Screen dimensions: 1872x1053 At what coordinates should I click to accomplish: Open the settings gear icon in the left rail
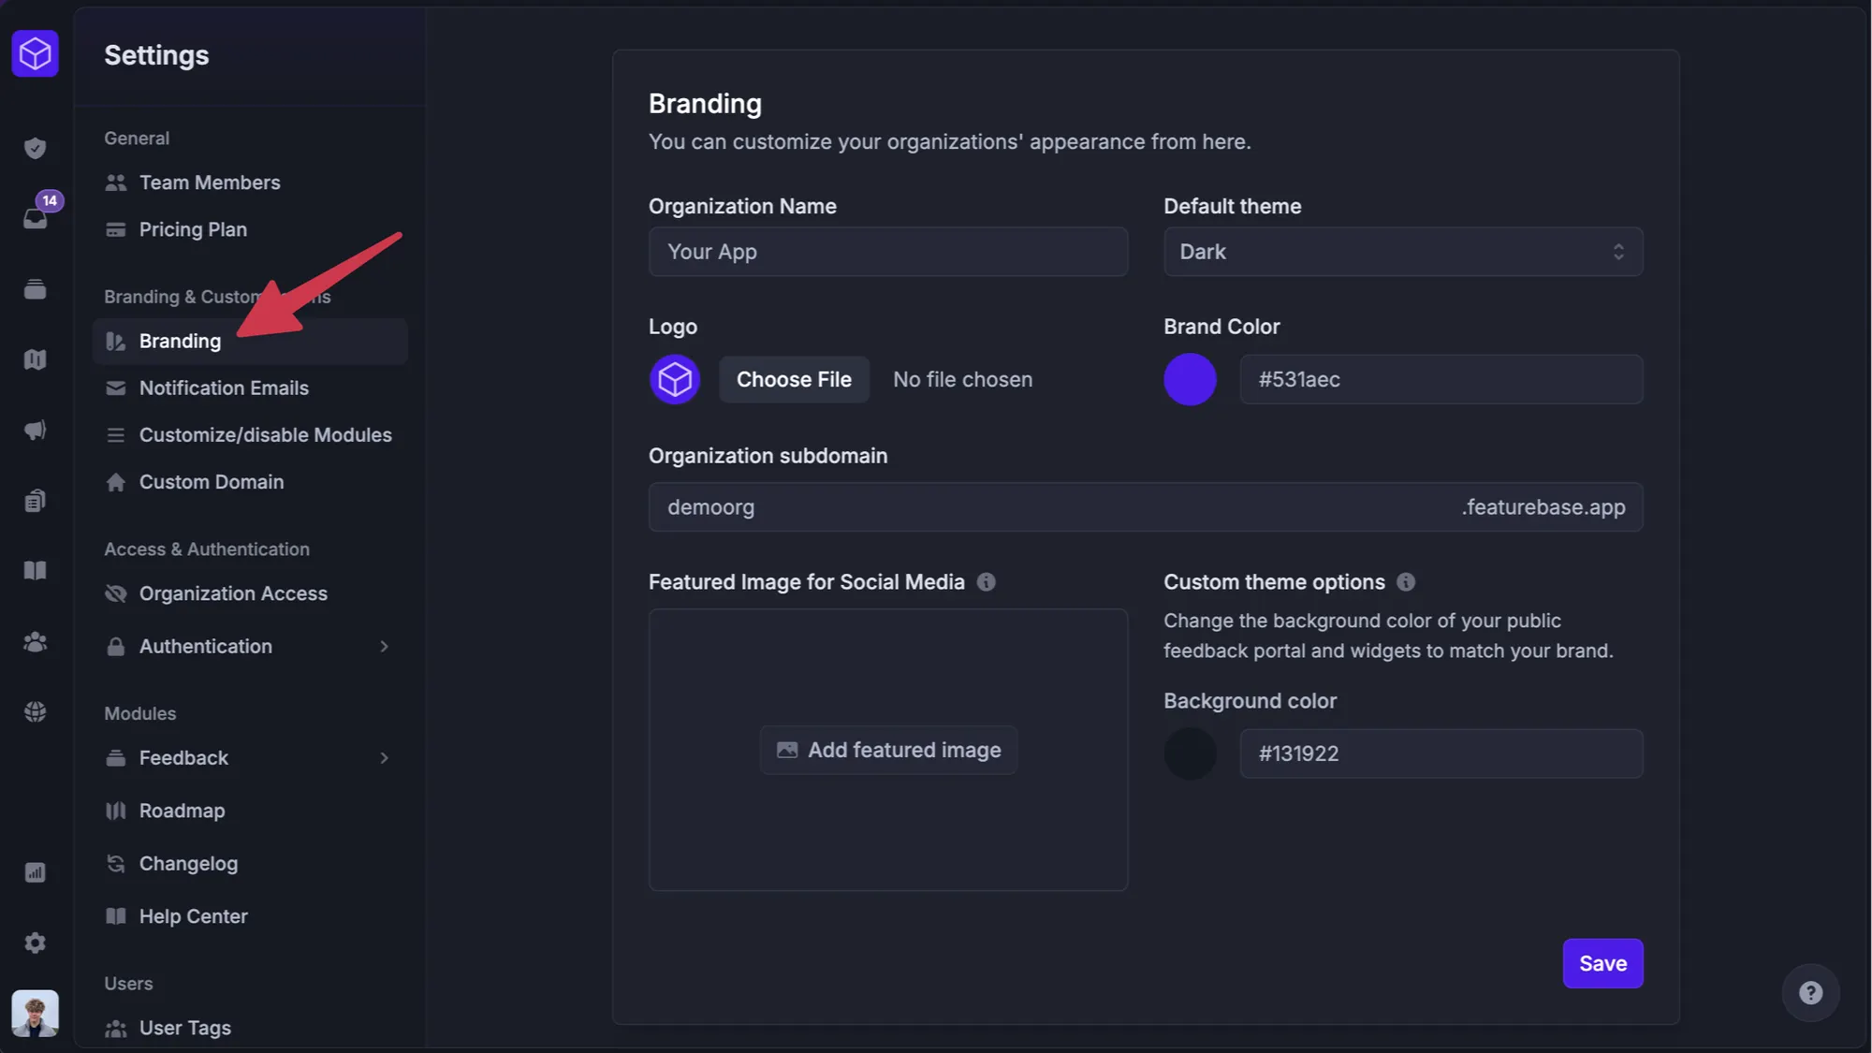(35, 943)
